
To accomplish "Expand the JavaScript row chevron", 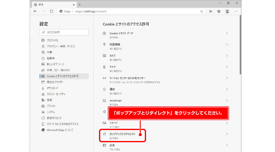I will pos(227,100).
